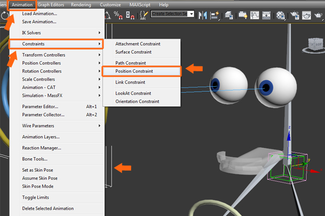The height and width of the screenshot is (216, 325).
Task: Open Render Setup teapot icon
Action: click(295, 15)
